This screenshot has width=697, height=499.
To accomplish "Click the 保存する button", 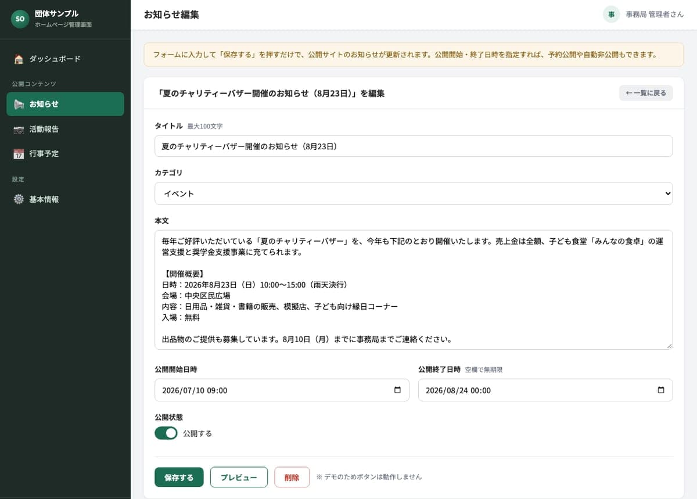I will 179,478.
